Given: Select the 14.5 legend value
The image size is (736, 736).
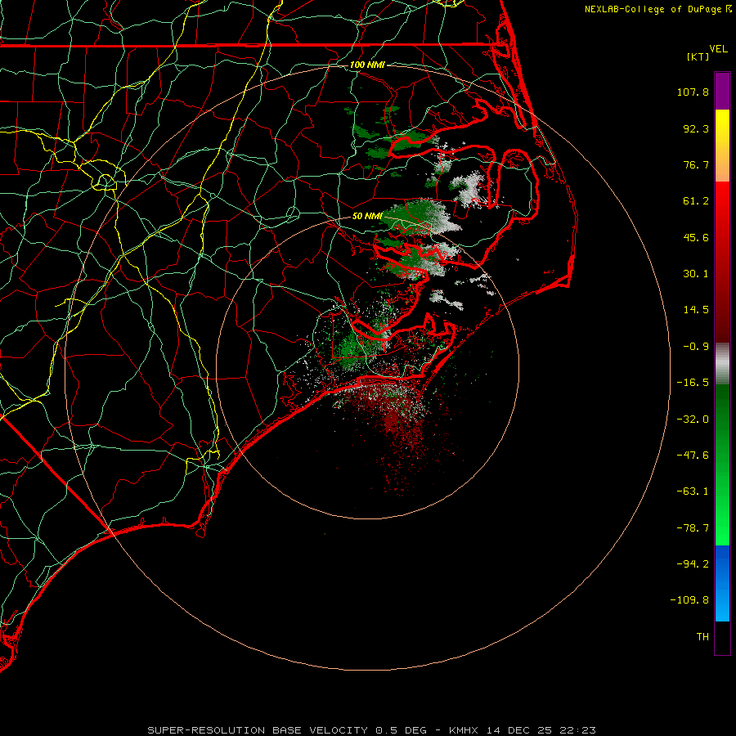Looking at the screenshot, I should [696, 310].
